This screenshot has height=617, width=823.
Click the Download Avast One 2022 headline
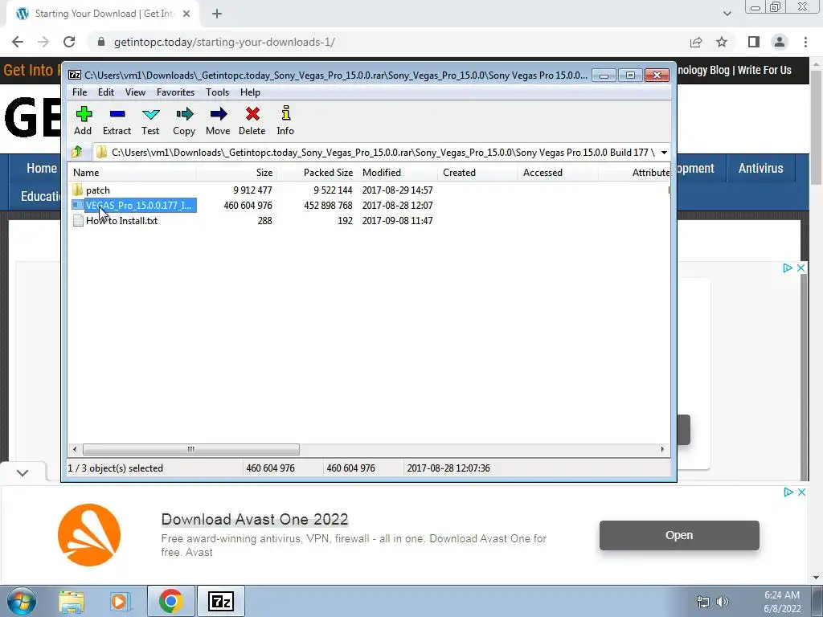click(255, 520)
